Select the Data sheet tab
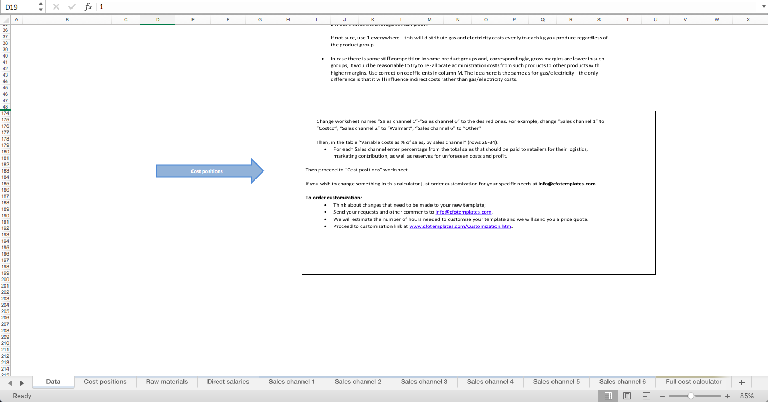This screenshot has width=768, height=402. [53, 382]
